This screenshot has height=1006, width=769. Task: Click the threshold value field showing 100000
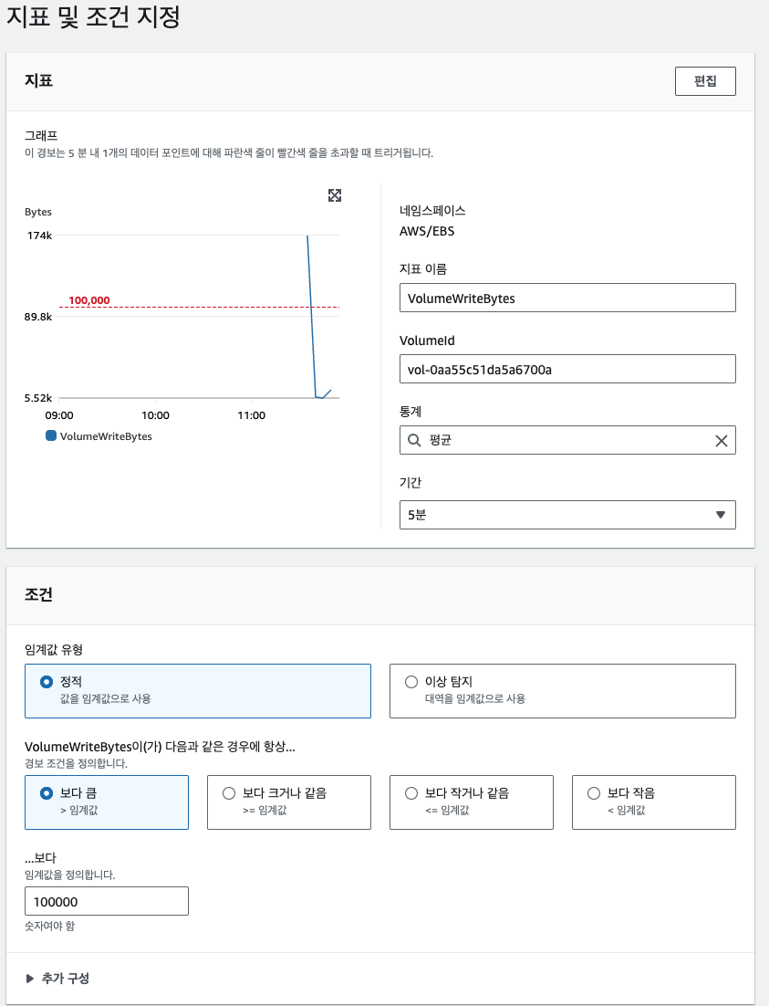tap(107, 901)
